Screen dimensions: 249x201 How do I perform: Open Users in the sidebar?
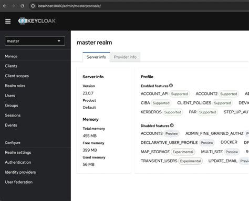10,96
